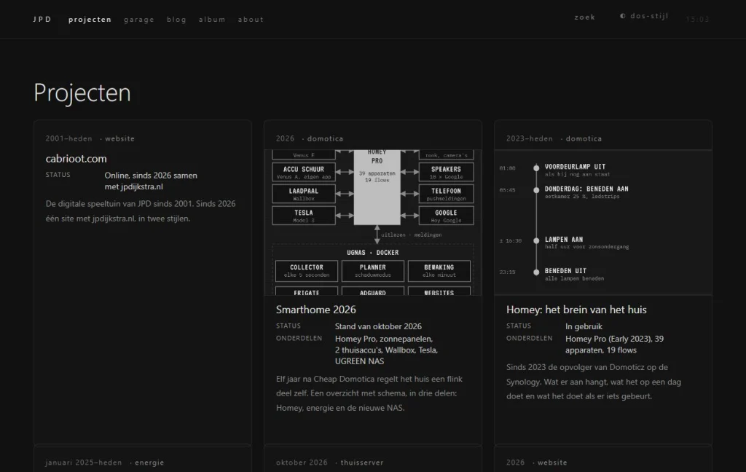
Task: Click the TELEFOON box in diagram
Action: tap(447, 194)
